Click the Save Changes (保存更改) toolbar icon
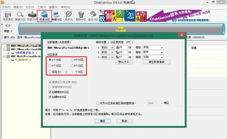The height and width of the screenshot is (139, 227). pyautogui.click(x=8, y=16)
